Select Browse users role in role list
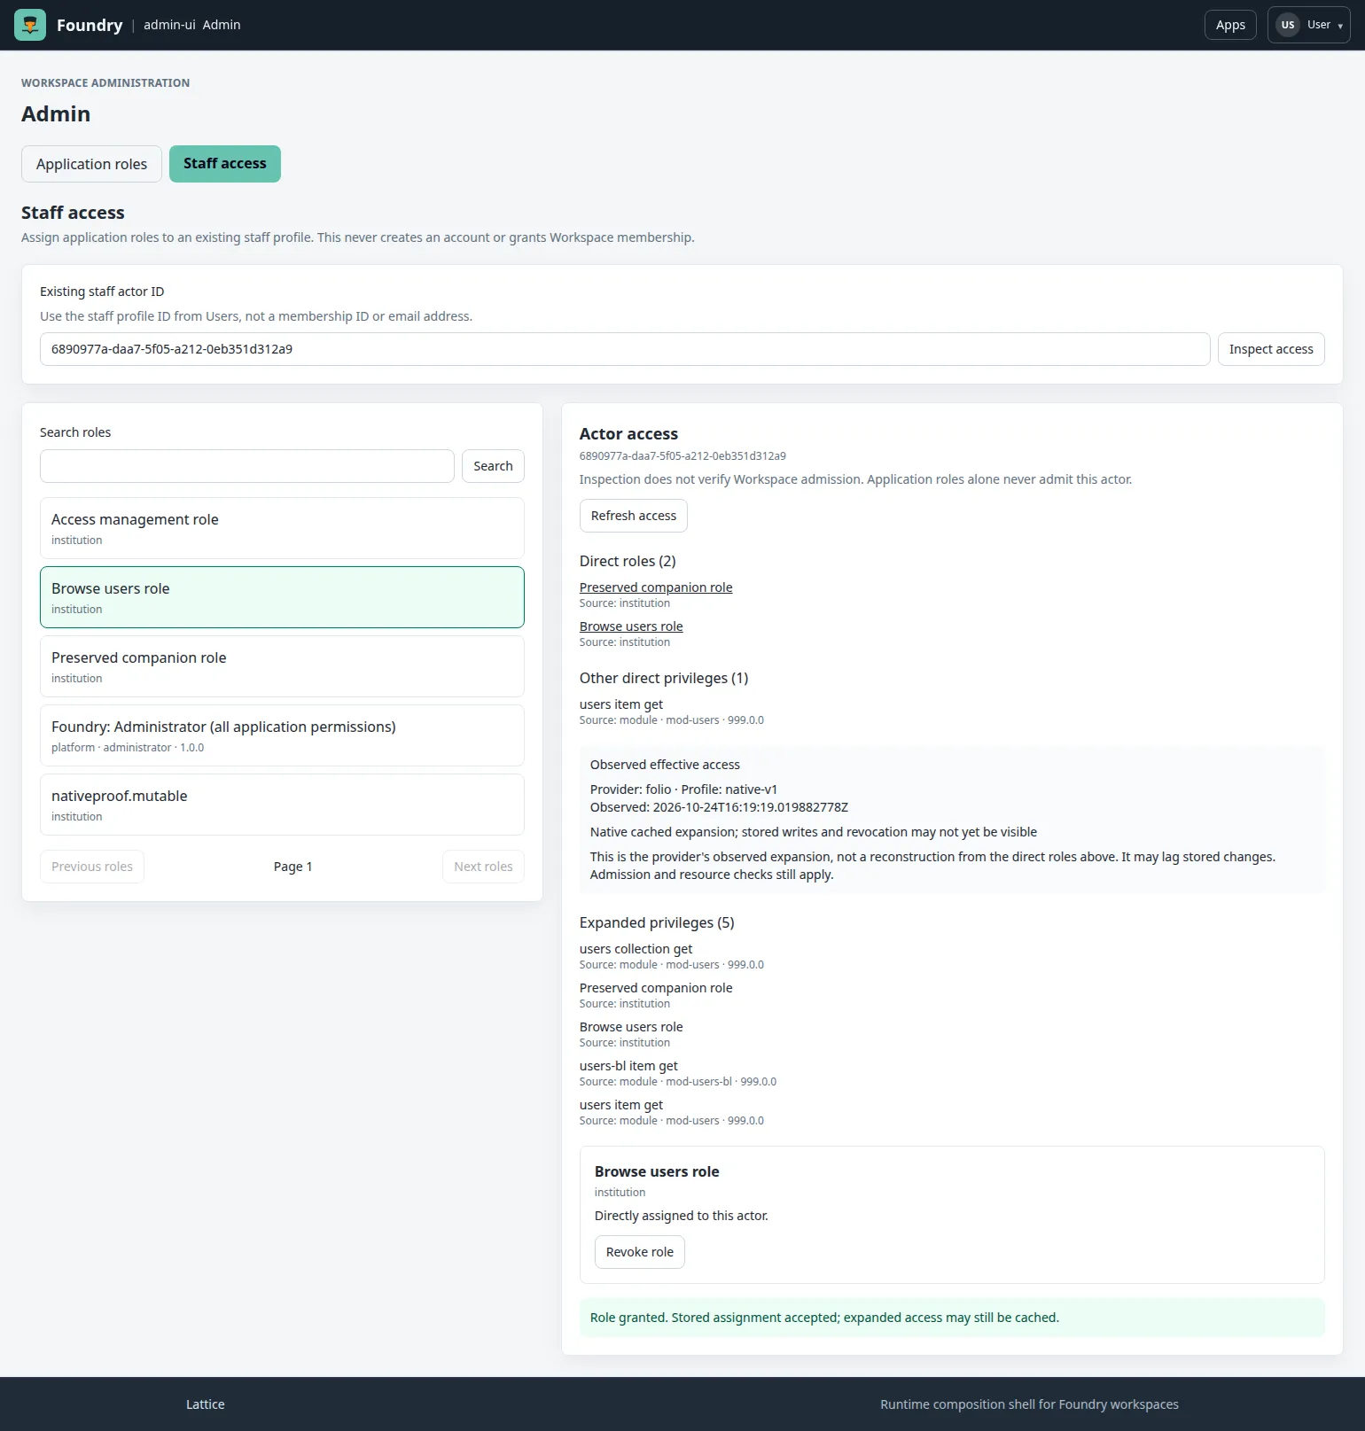 [282, 597]
